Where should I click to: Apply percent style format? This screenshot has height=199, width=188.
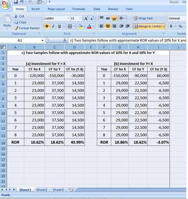point(180,26)
